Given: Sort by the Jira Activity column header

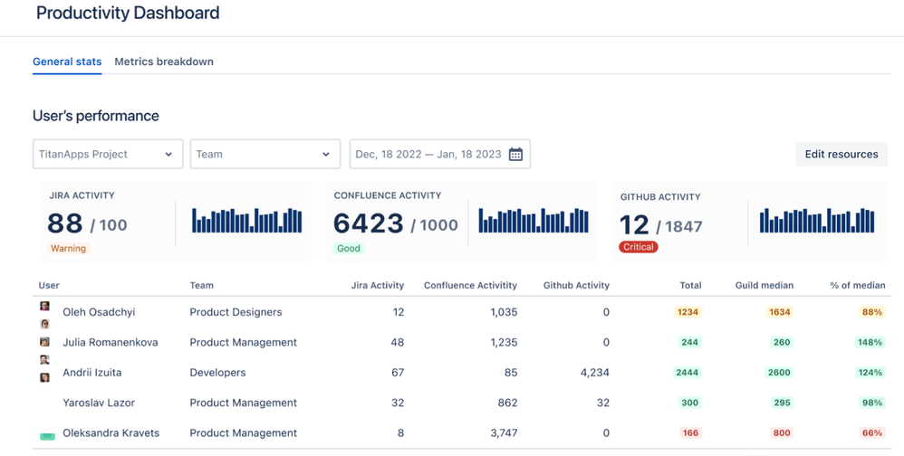Looking at the screenshot, I should click(377, 285).
